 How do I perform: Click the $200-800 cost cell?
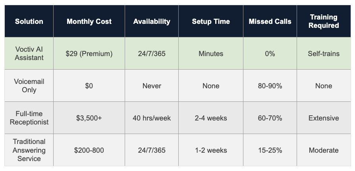pyautogui.click(x=89, y=150)
